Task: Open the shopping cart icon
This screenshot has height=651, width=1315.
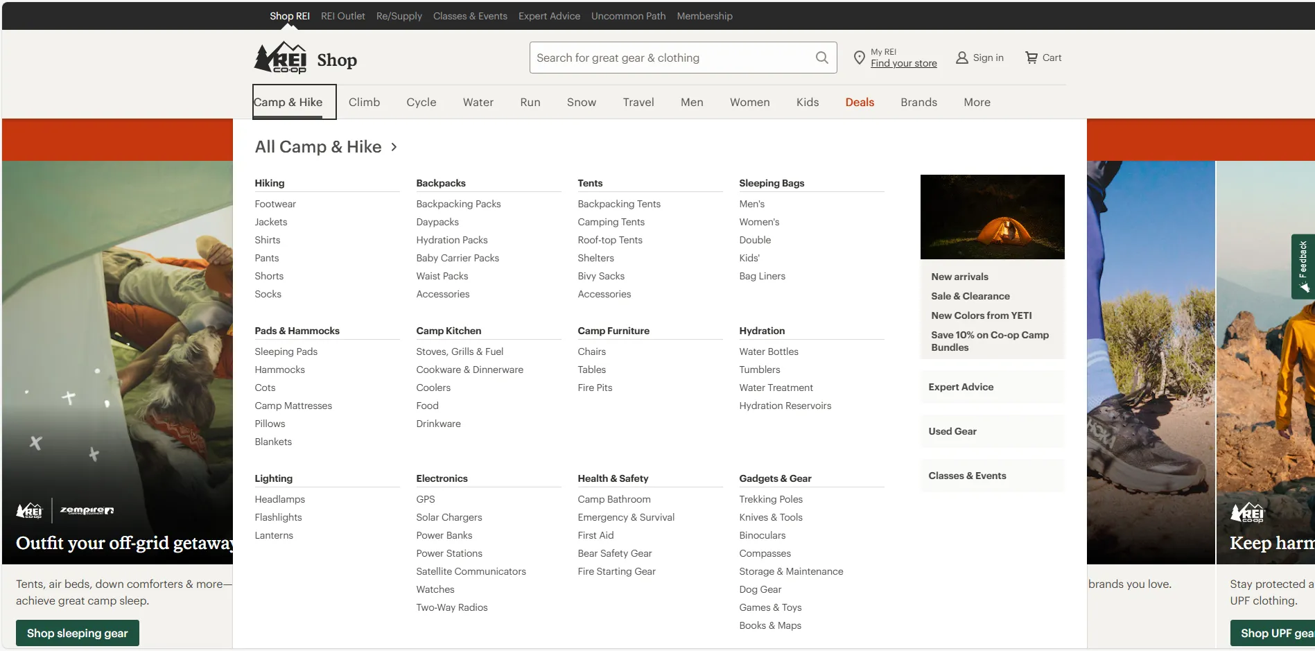Action: pos(1031,58)
